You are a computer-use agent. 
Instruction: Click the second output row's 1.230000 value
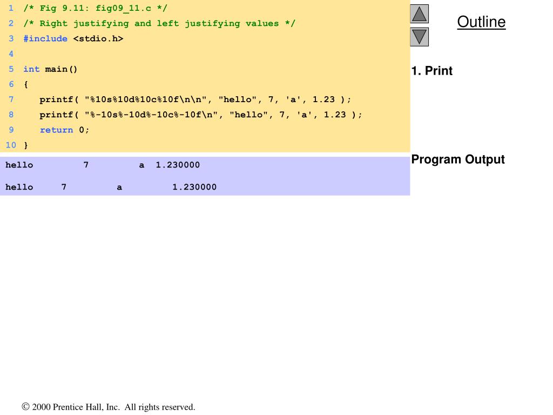coord(194,187)
